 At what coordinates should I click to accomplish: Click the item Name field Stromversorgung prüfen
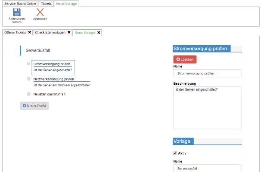(207, 74)
